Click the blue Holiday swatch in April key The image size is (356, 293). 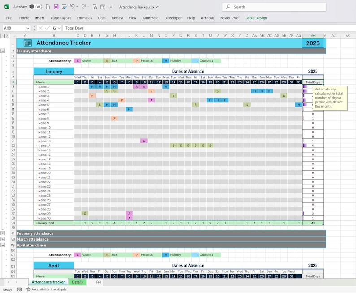point(166,255)
